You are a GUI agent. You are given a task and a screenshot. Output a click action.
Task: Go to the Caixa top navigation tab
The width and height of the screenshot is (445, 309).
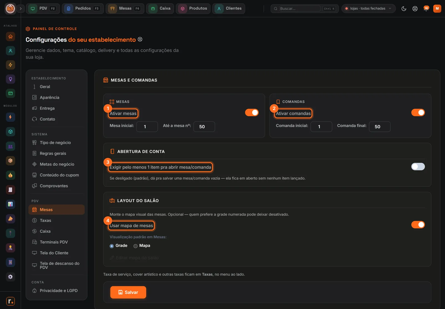pos(160,9)
